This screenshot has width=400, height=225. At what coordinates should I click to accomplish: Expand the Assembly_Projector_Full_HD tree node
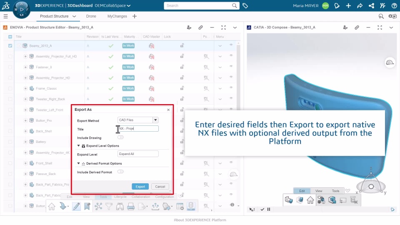(x=25, y=56)
